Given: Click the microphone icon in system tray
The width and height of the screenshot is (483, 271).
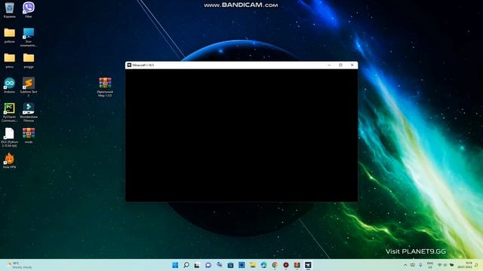Looking at the screenshot, I should [420, 265].
